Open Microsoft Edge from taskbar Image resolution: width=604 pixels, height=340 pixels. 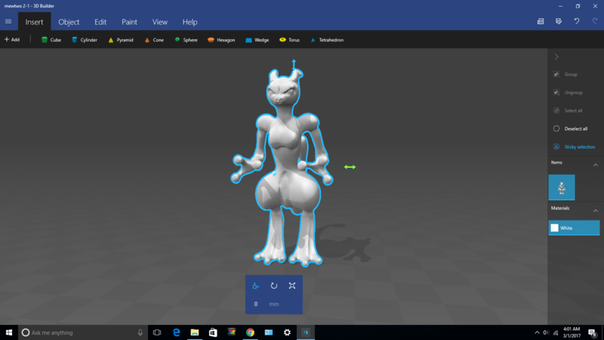(176, 332)
